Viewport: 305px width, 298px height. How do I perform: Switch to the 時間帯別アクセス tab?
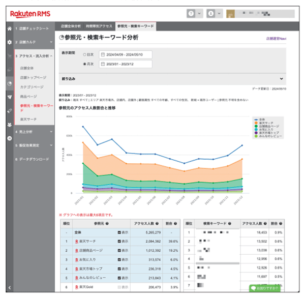99,26
